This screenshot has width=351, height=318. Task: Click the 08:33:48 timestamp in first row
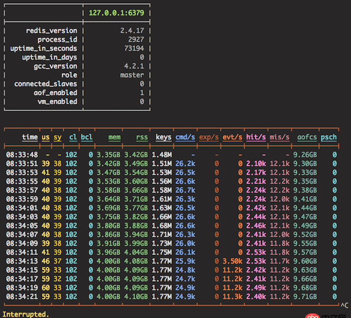tap(22, 155)
